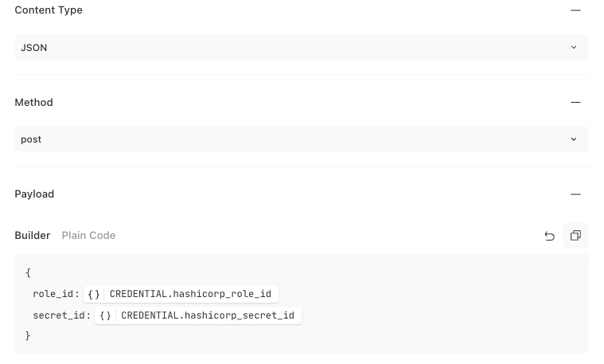Click the copy payload icon
This screenshot has height=364, width=604.
[x=575, y=236]
